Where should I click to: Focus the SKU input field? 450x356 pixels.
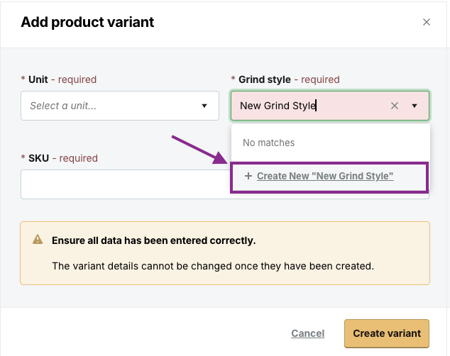(125, 184)
